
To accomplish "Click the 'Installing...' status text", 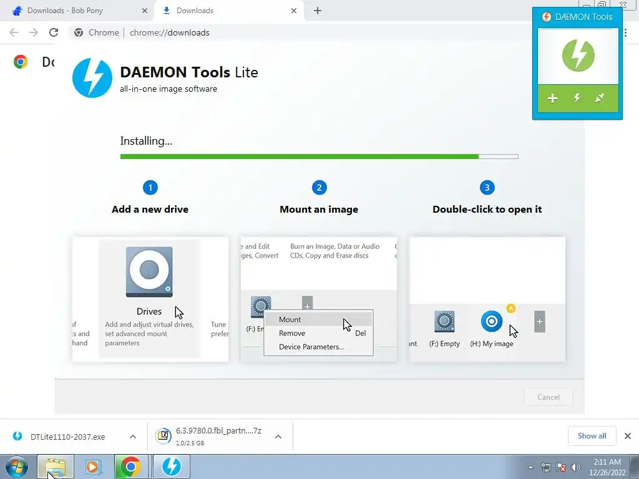I will click(146, 141).
